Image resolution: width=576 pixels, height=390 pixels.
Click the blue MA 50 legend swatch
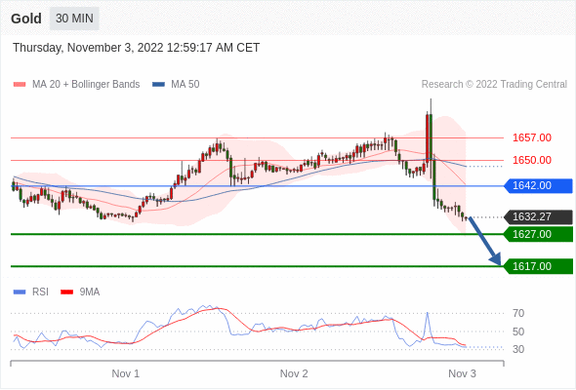[x=158, y=85]
